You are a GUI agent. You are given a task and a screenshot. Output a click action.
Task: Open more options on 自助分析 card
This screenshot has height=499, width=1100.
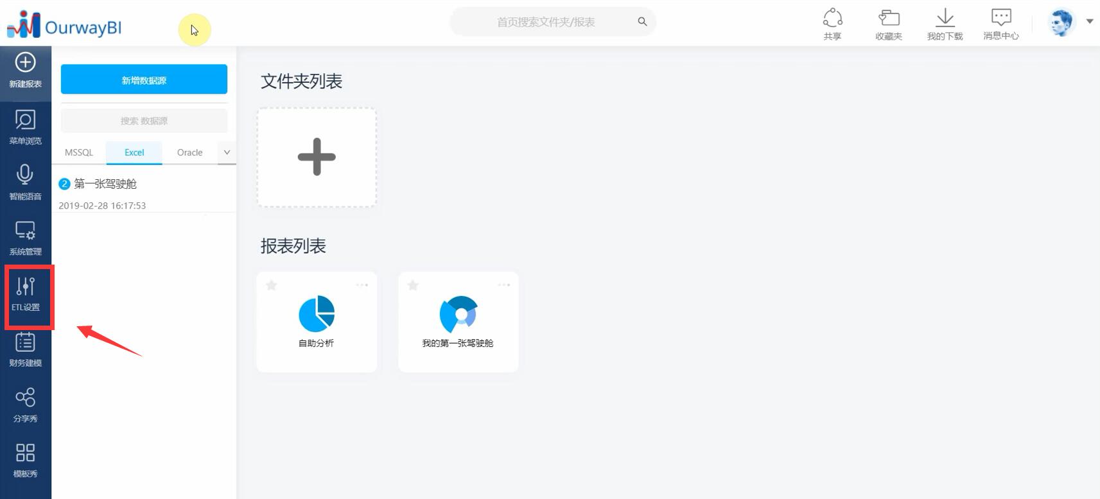362,285
